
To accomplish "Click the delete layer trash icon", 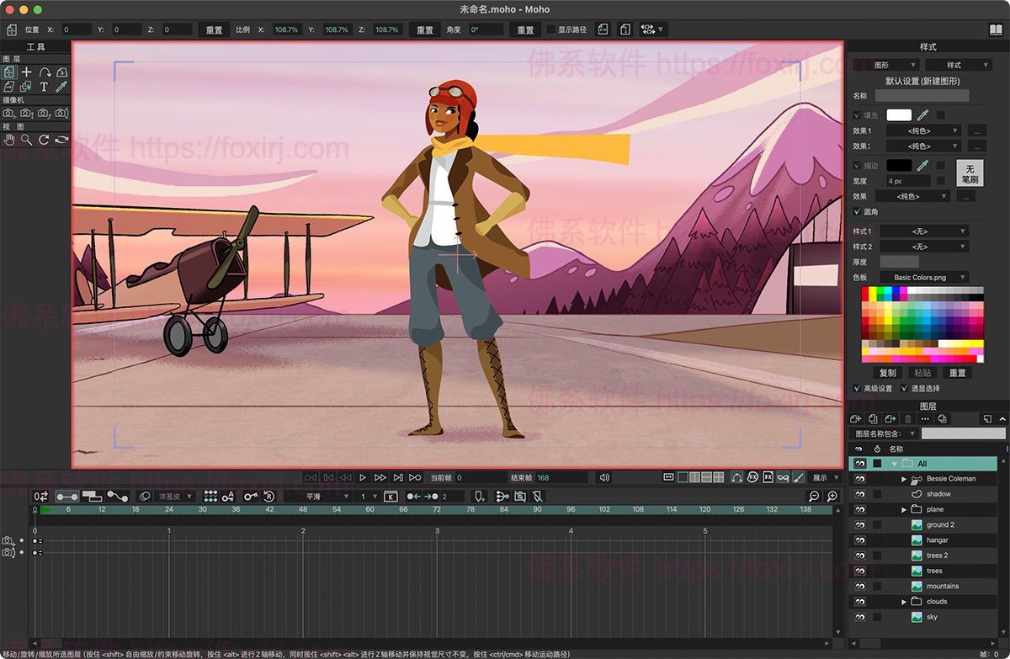I will click(x=907, y=418).
